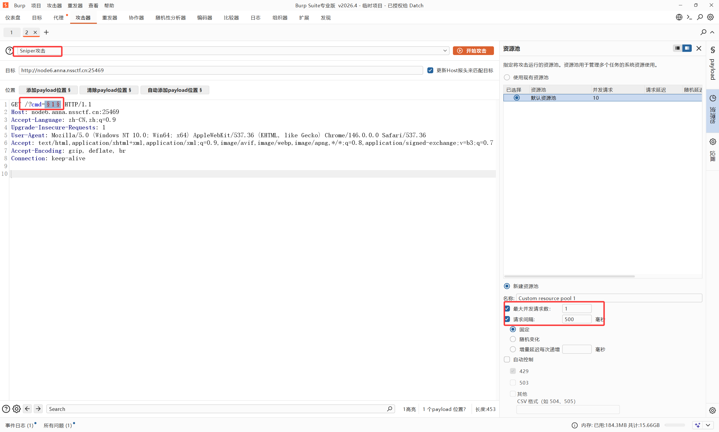Image resolution: width=719 pixels, height=432 pixels.
Task: Switch to the Proxy tab
Action: point(58,18)
